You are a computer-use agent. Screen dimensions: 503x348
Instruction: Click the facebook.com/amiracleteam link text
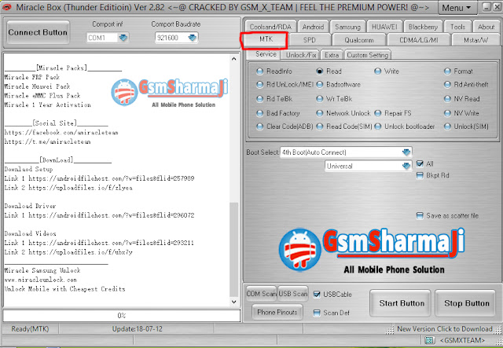[x=61, y=133]
